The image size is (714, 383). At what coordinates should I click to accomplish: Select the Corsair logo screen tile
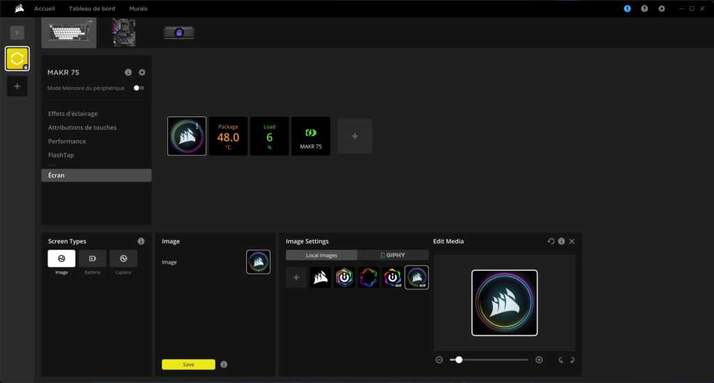[187, 136]
